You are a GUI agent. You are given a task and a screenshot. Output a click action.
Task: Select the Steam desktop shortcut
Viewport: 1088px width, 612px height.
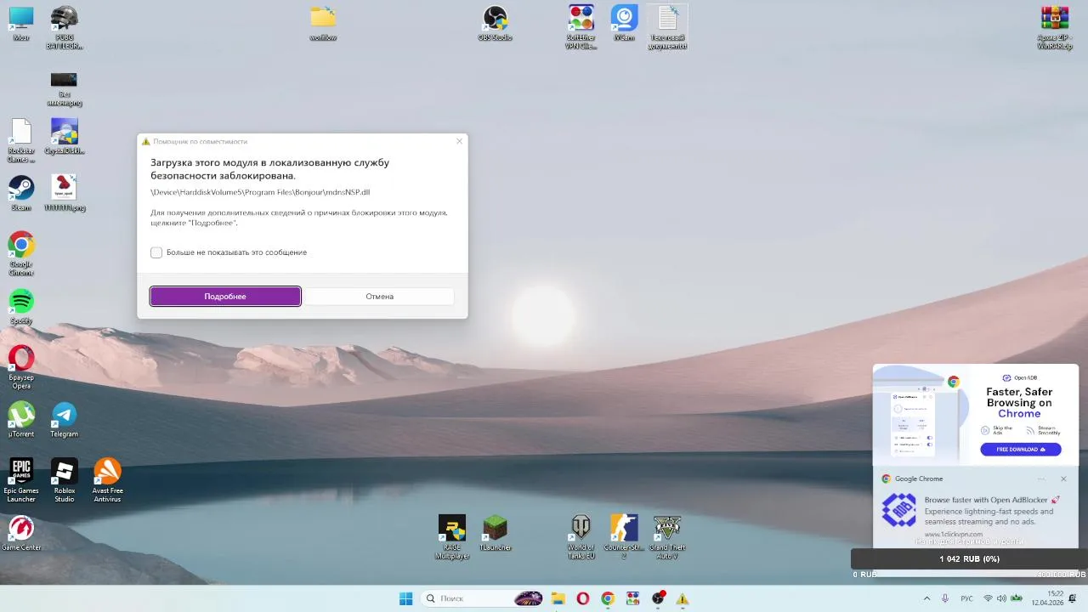[21, 192]
